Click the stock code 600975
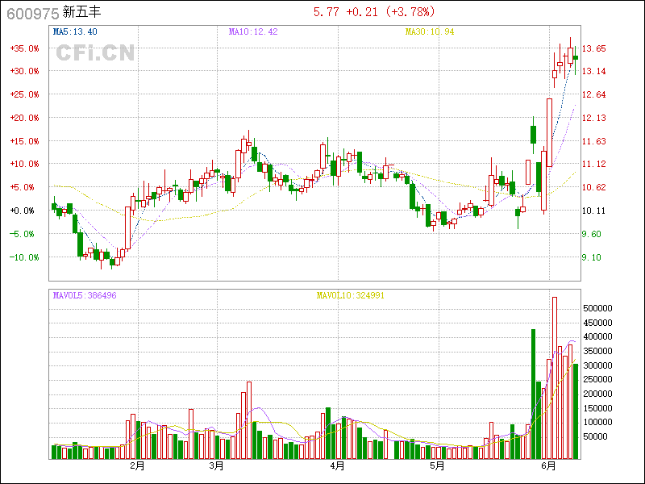This screenshot has width=645, height=484. (x=26, y=13)
